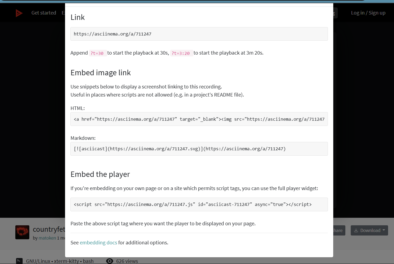The image size is (394, 264).
Task: Click the terminal icon beside GNU/Linux
Action: tap(19, 261)
